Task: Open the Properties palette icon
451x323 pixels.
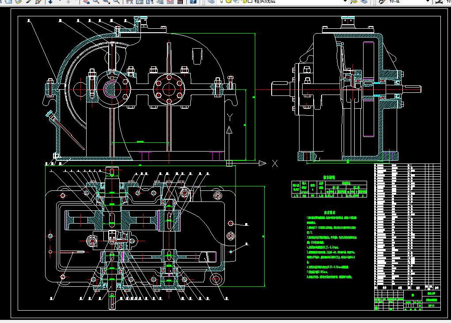Action: [x=129, y=2]
